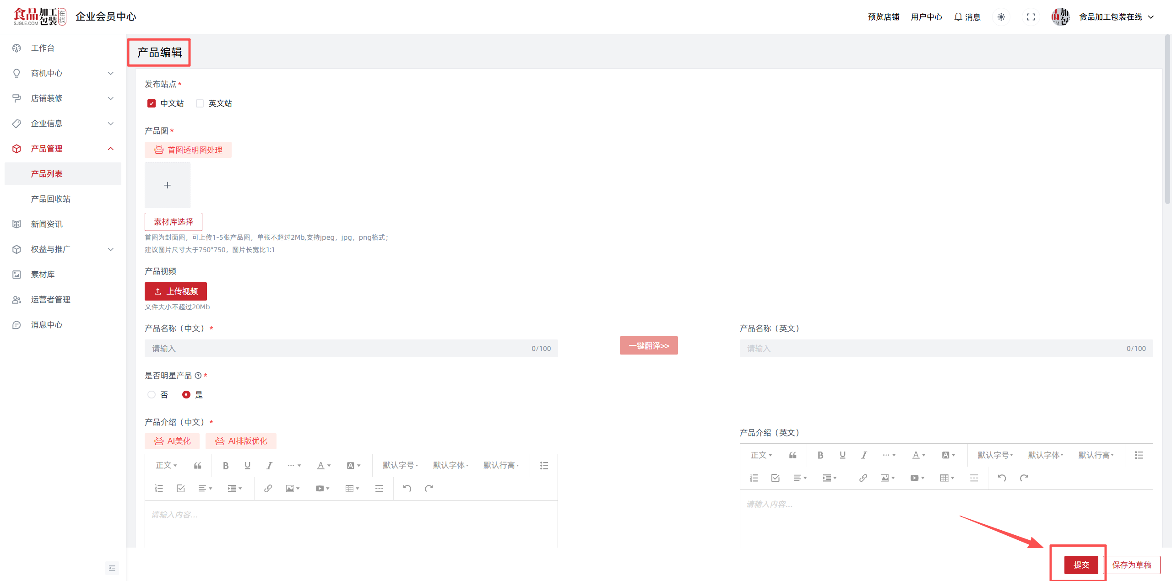Viewport: 1172px width, 581px height.
Task: Go to 素材库 in the sidebar
Action: coord(43,274)
